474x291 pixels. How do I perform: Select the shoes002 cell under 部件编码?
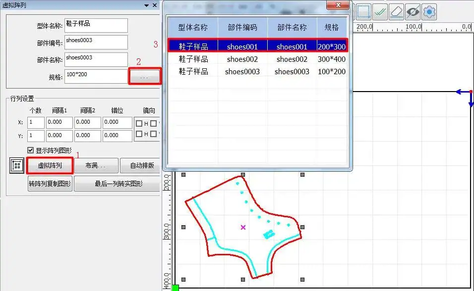[x=242, y=59]
